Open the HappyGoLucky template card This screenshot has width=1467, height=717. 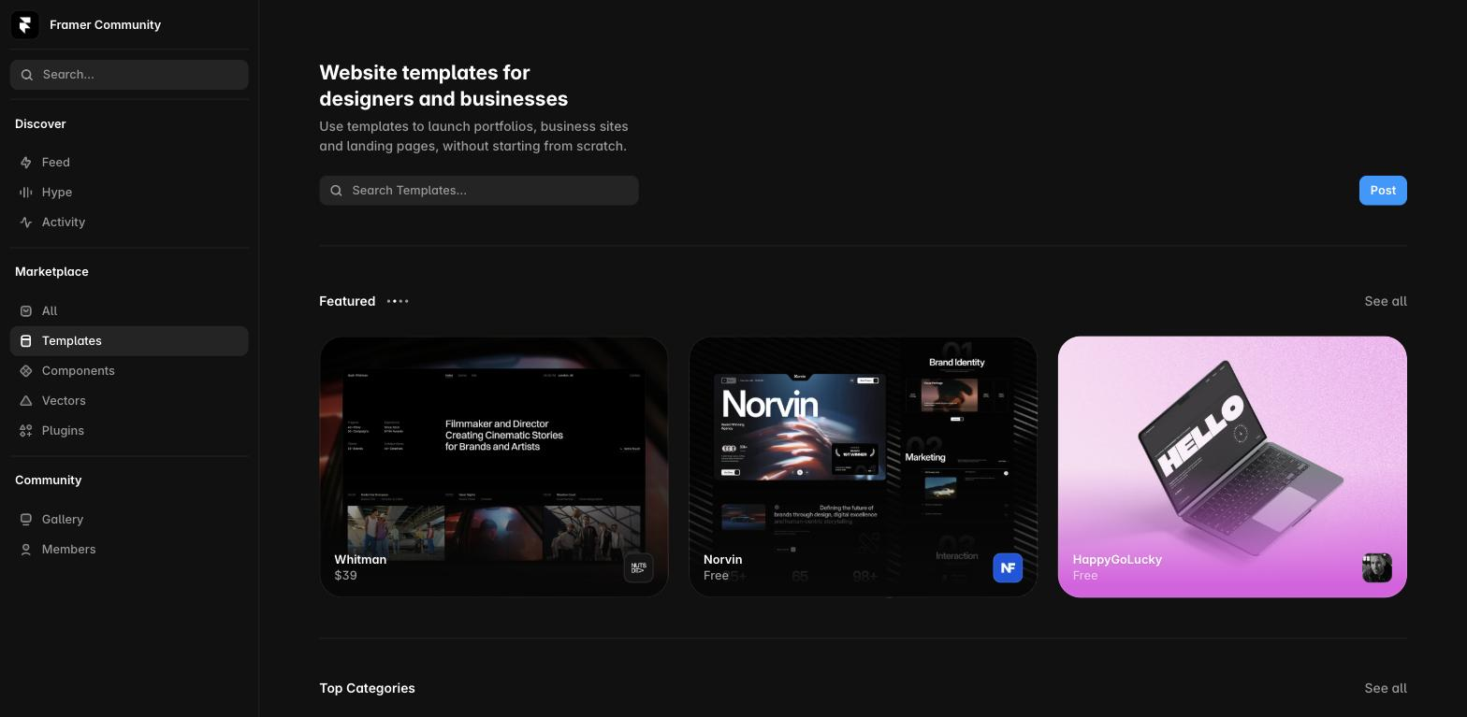(x=1232, y=466)
